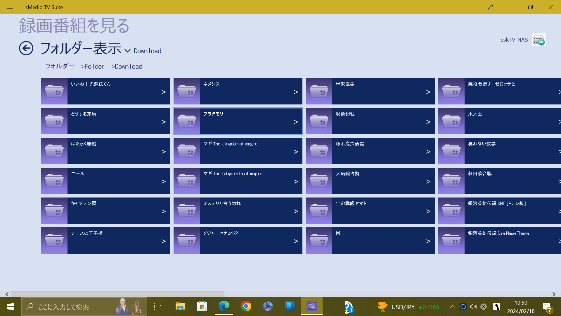
Task: Show hidden system tray icons
Action: pos(452,306)
